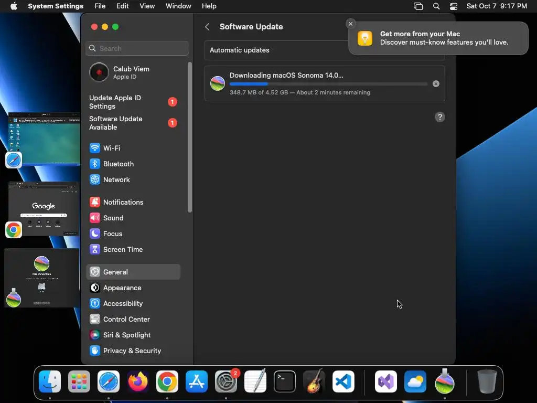Open Wi-Fi settings in sidebar

pos(133,148)
